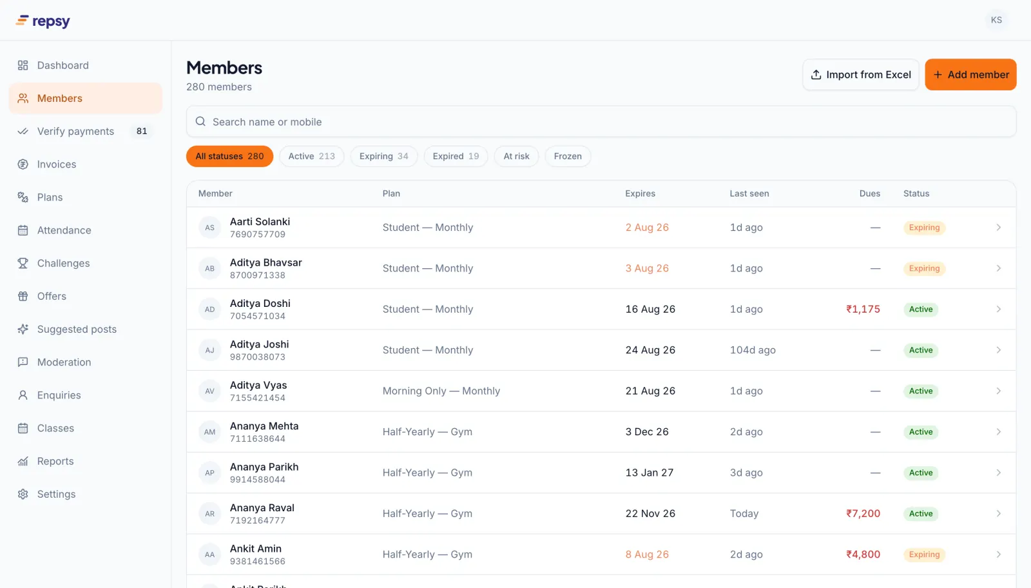Click the Settings gear icon

(23, 494)
